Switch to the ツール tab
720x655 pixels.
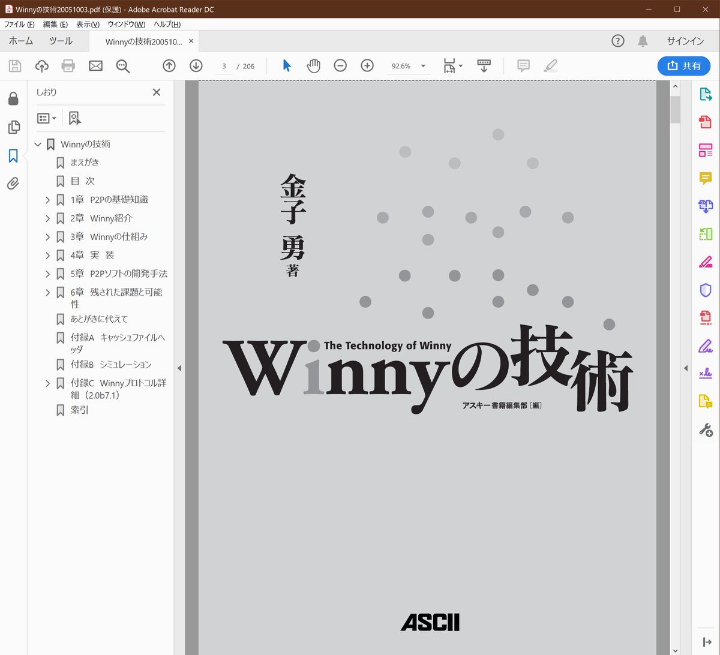(x=61, y=41)
